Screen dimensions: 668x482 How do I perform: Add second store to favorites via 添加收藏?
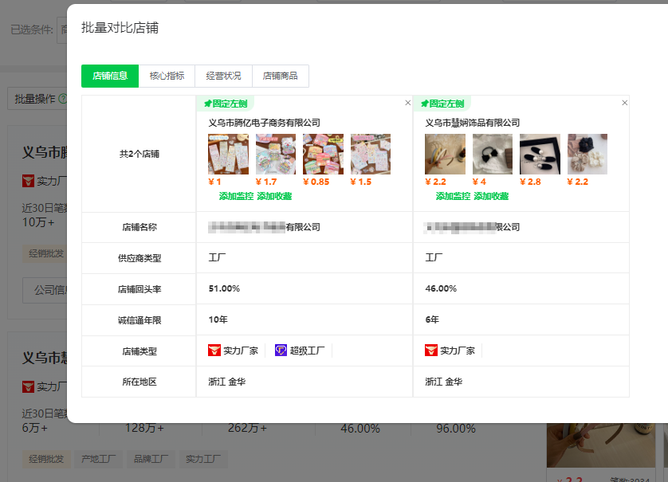point(491,196)
